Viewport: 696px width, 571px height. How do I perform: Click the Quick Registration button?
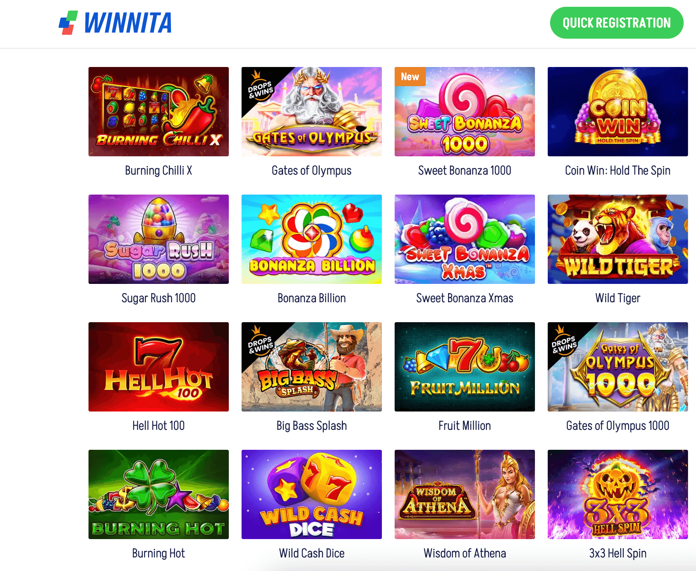[617, 23]
